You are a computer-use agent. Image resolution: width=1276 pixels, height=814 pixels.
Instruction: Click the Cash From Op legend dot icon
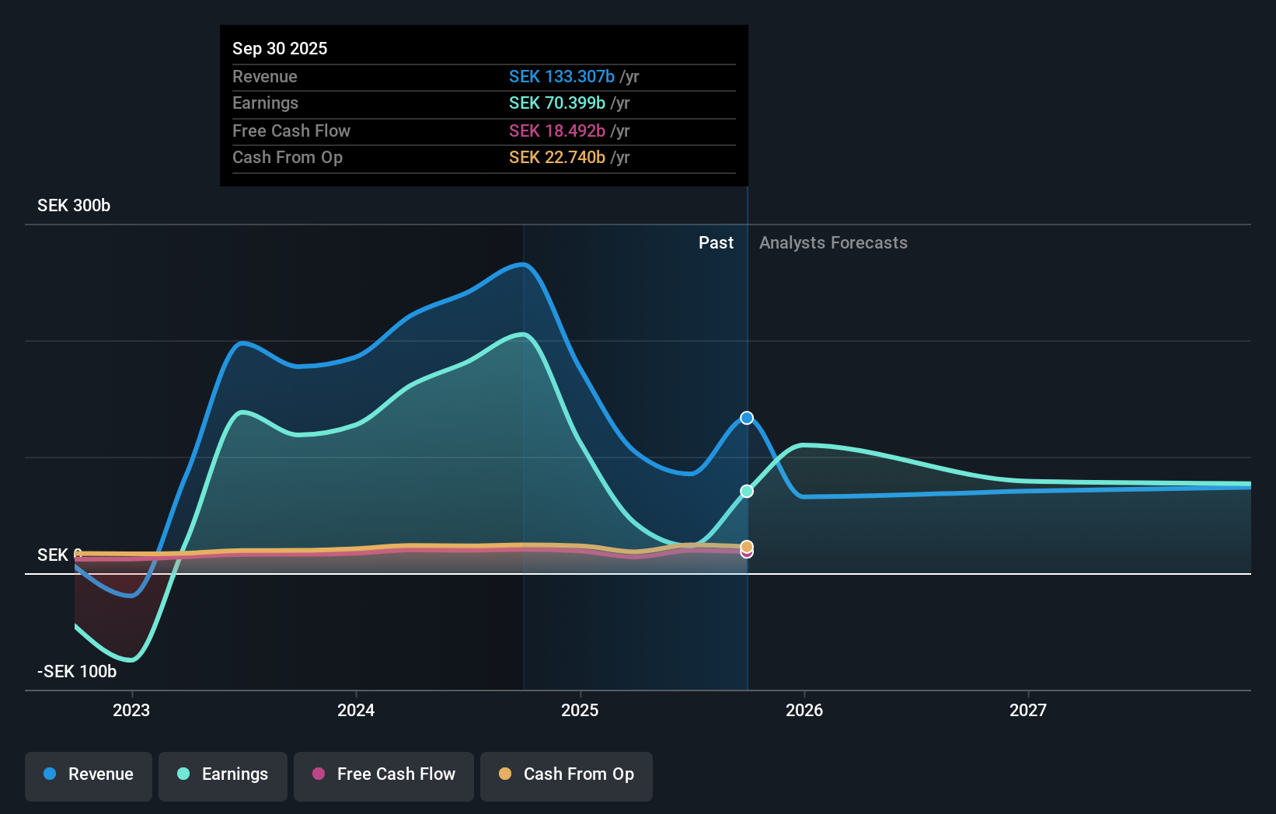pyautogui.click(x=506, y=774)
